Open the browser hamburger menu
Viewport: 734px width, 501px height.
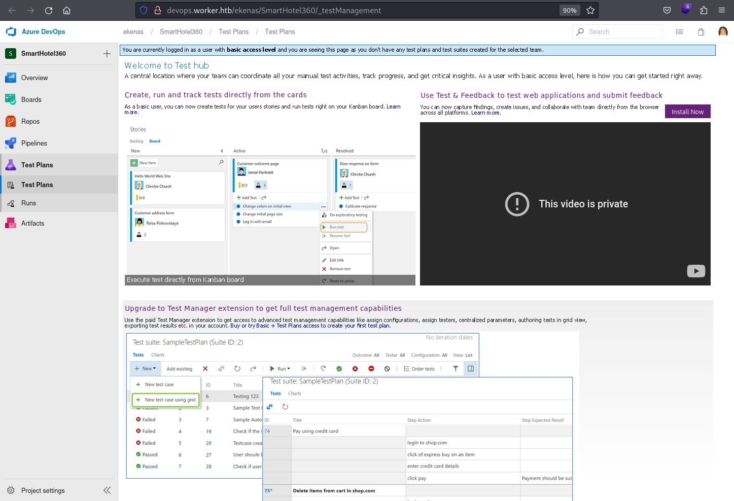[x=722, y=10]
